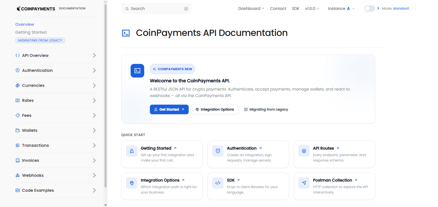Expand the Currencies section chevron

pos(94,85)
